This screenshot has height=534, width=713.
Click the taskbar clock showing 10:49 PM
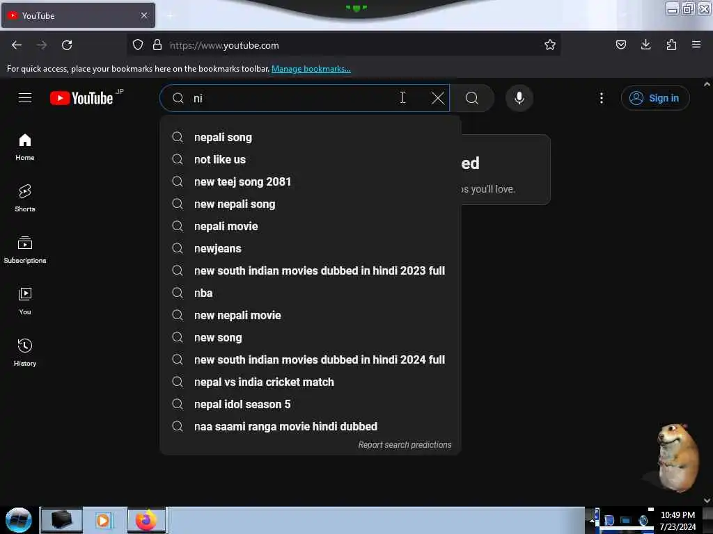click(x=677, y=520)
